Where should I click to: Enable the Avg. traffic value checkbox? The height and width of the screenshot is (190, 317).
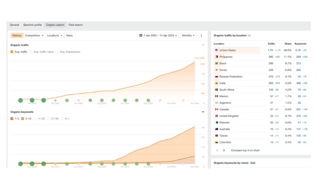(31, 52)
